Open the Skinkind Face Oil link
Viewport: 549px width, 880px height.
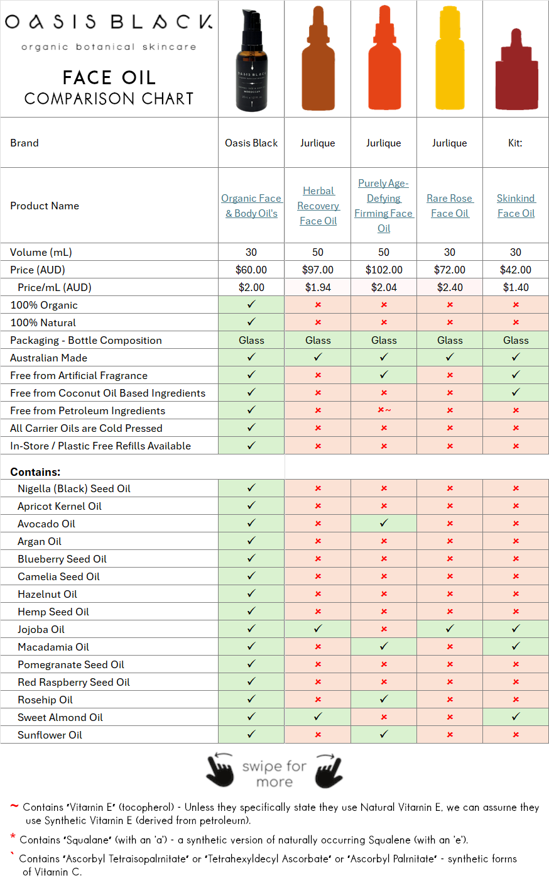[516, 206]
